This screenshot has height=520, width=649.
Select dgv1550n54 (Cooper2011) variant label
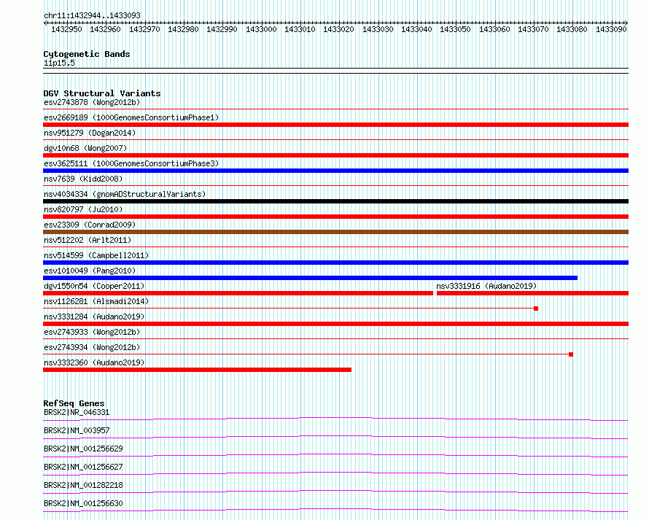tap(94, 286)
